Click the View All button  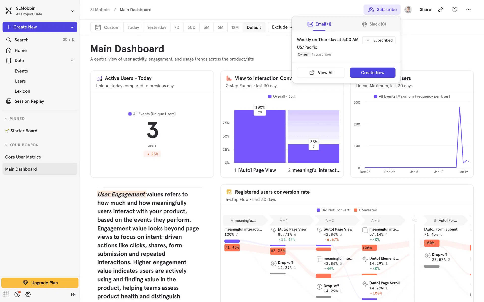321,73
